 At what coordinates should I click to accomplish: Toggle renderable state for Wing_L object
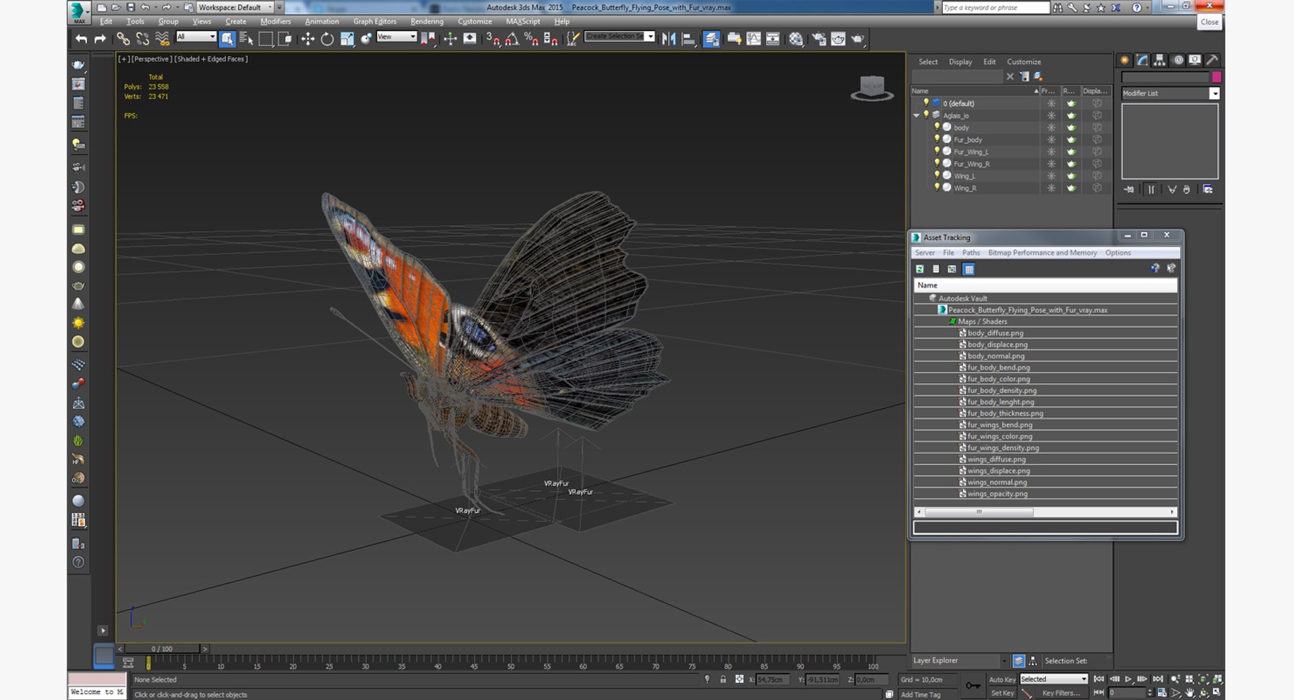(x=1072, y=176)
